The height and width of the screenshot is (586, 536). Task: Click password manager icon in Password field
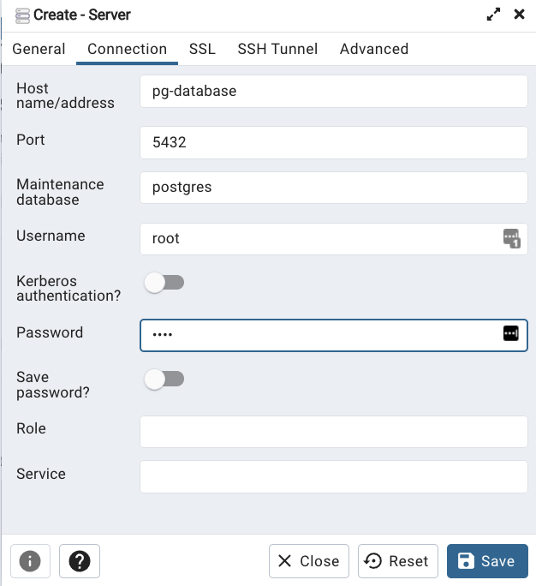click(x=510, y=333)
